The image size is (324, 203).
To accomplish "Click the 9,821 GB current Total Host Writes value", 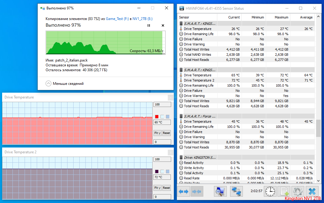I will (233, 101).
